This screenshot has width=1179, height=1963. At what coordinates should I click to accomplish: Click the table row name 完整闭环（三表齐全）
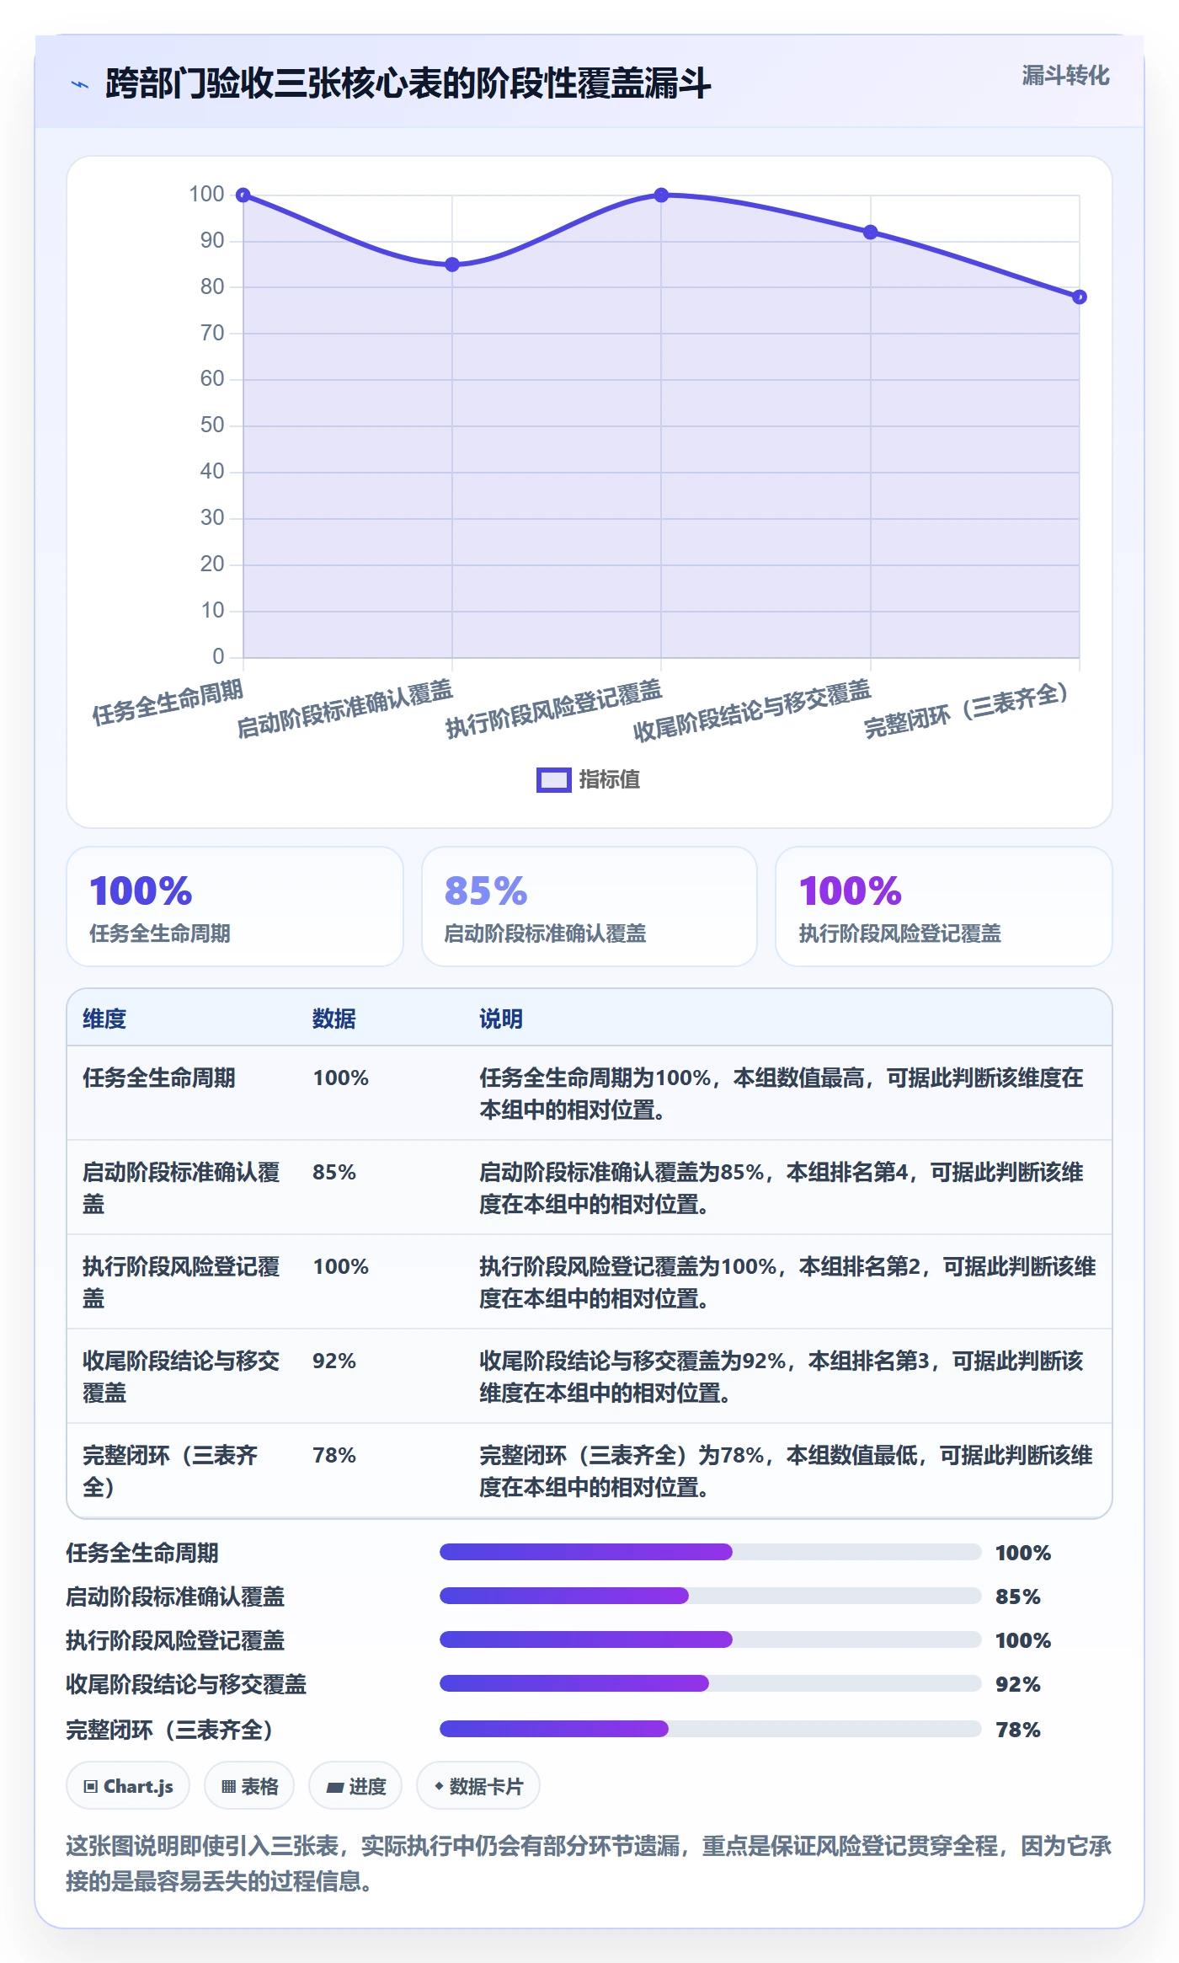[170, 1471]
